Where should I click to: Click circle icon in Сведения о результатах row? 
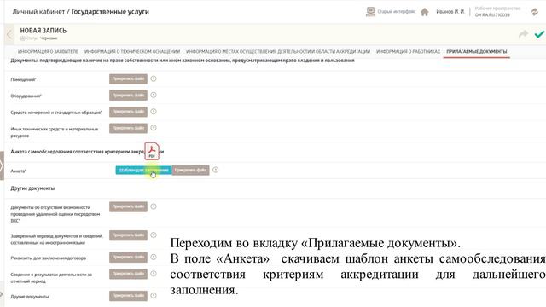pyautogui.click(x=154, y=274)
